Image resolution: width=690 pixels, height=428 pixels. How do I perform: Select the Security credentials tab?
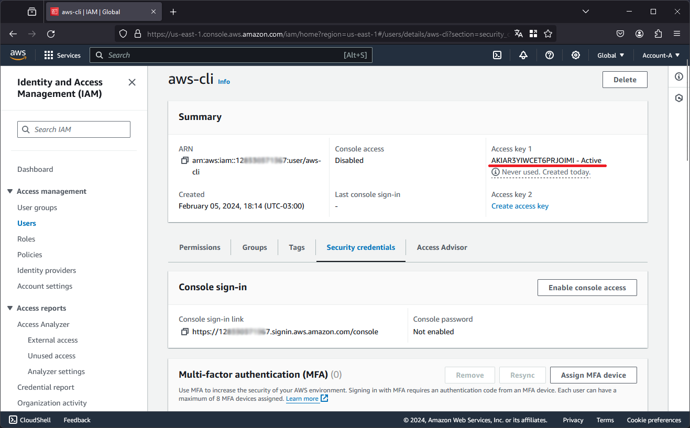361,247
